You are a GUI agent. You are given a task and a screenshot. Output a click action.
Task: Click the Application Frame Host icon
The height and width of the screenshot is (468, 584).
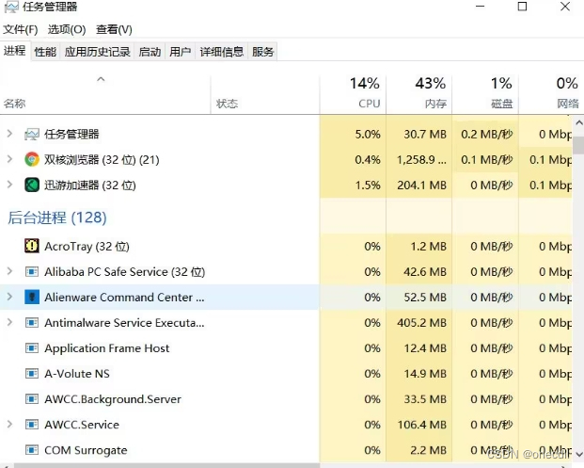coord(32,348)
